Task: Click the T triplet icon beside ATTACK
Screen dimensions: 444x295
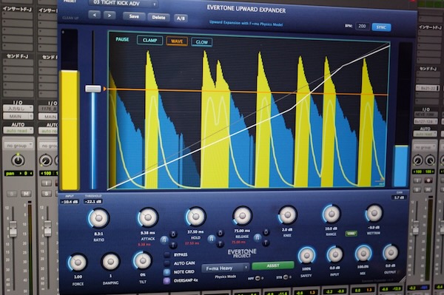Action: [x=173, y=245]
